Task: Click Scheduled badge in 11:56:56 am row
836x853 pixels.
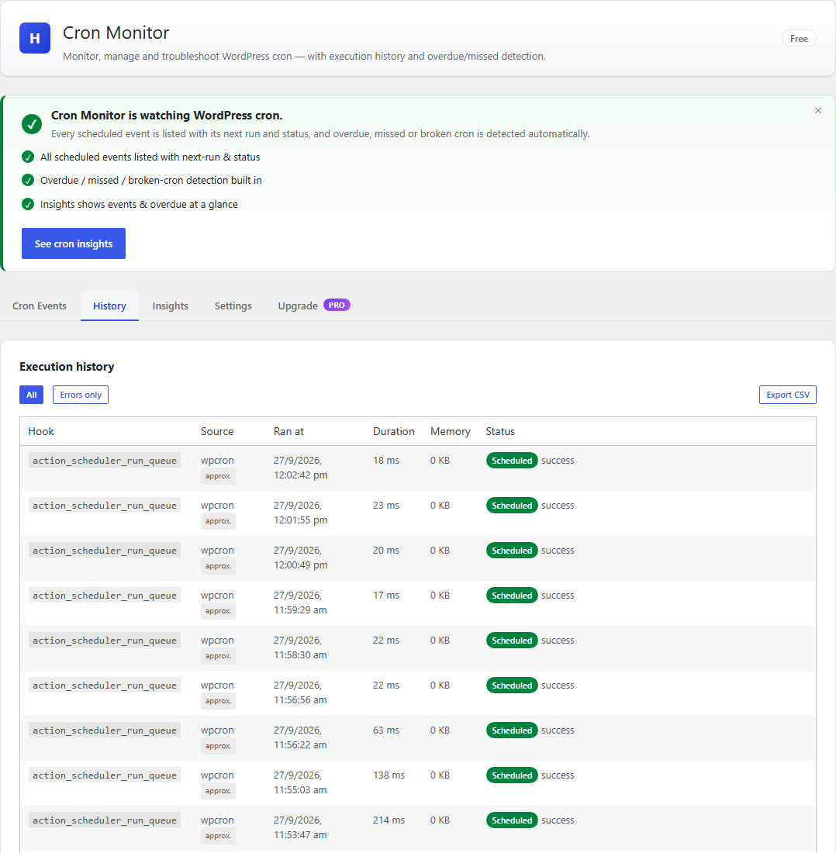Action: 512,686
